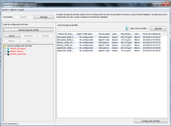Click the Color Centro Profiler icon

pyautogui.click(x=127, y=28)
